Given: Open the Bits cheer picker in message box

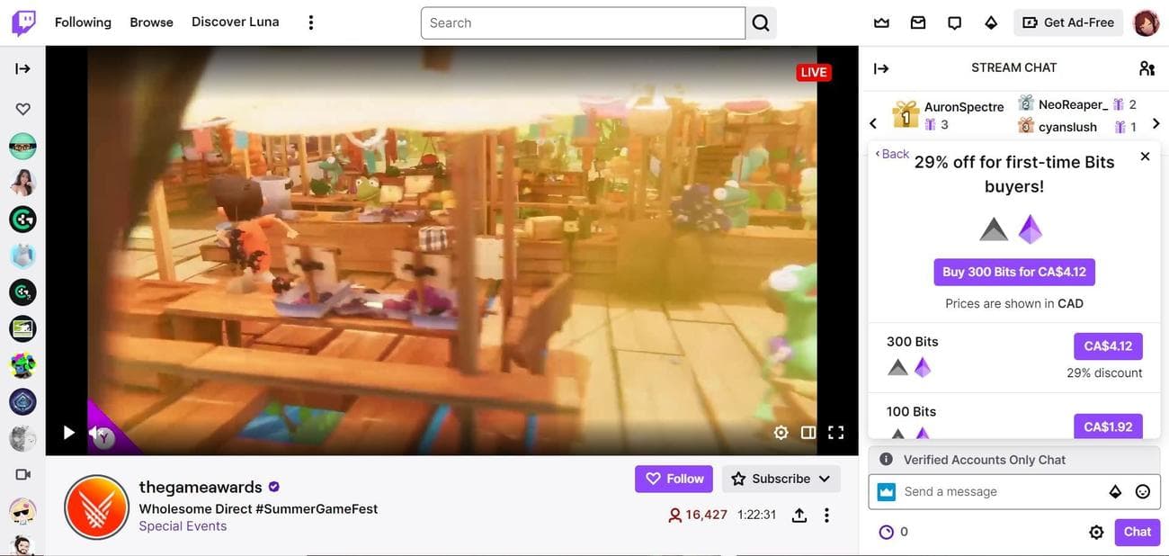Looking at the screenshot, I should (1115, 490).
